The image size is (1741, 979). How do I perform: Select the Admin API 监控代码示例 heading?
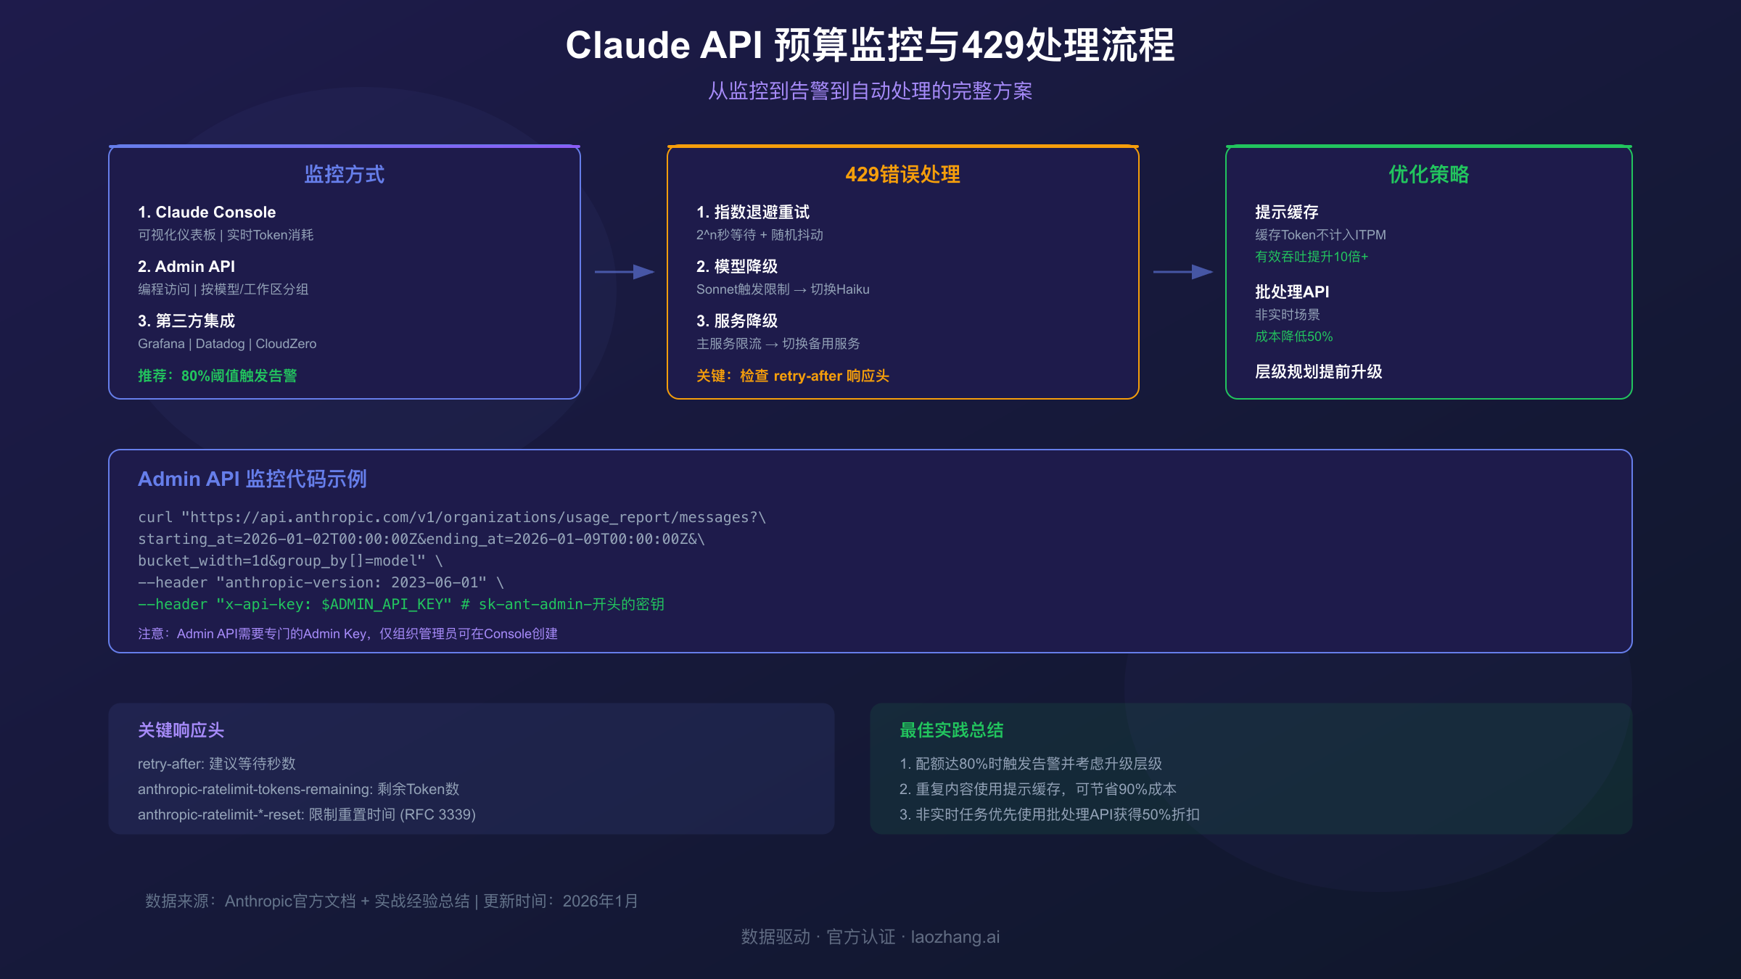pyautogui.click(x=252, y=479)
